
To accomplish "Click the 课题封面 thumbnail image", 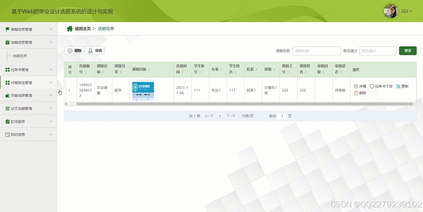I will 143,90.
